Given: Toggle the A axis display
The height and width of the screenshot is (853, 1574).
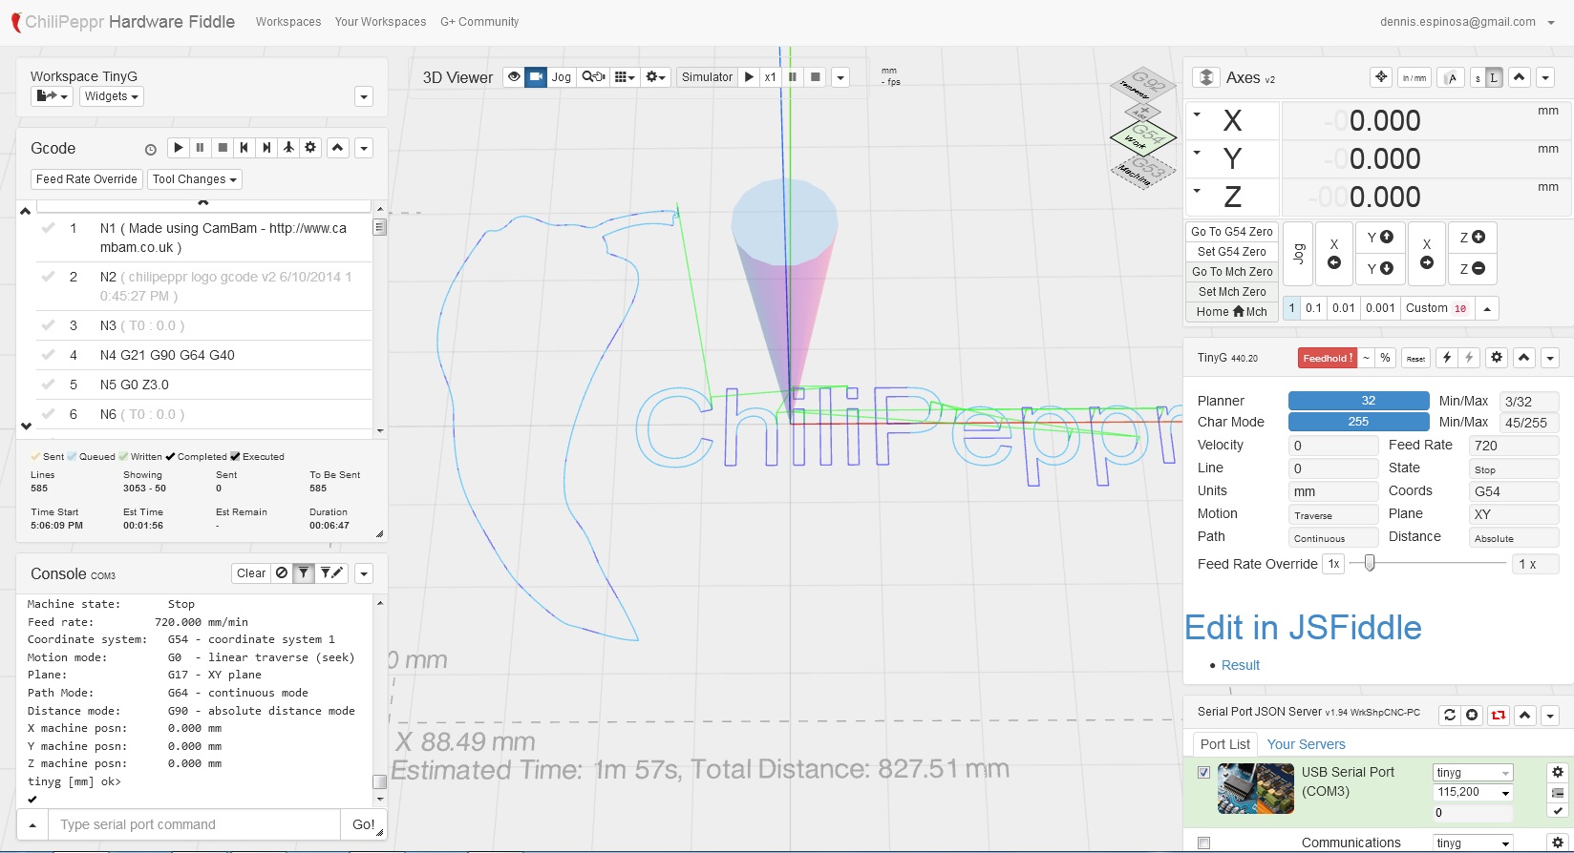Looking at the screenshot, I should click(1452, 77).
